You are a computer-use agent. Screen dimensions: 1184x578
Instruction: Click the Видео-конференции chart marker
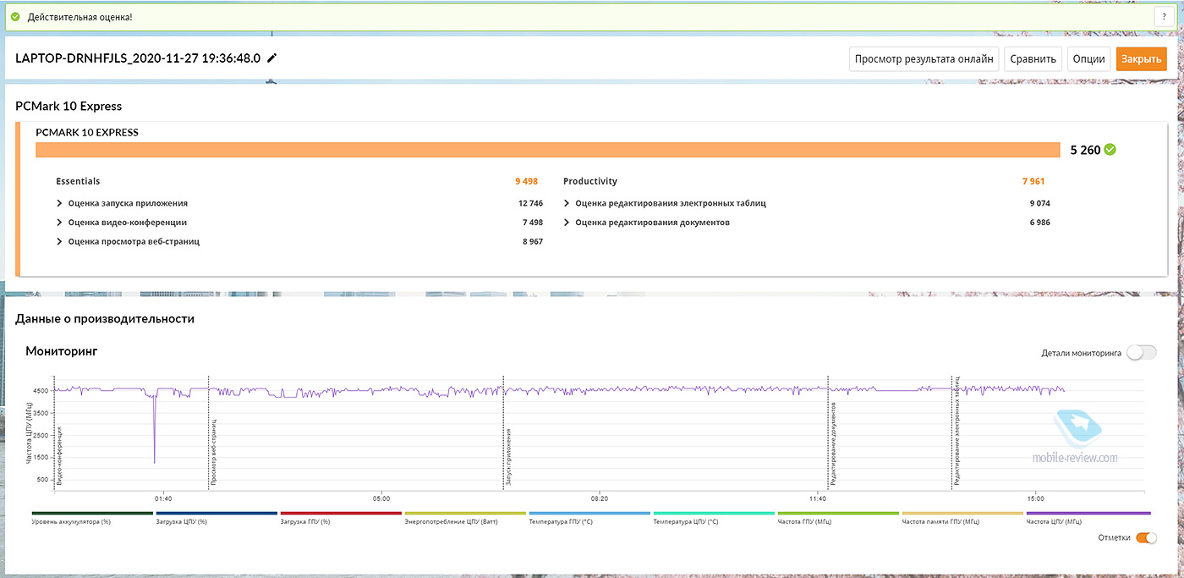(60, 455)
